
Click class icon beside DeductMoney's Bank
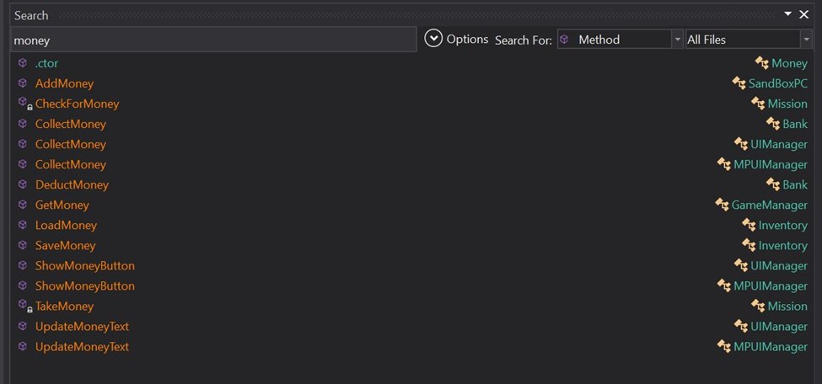pyautogui.click(x=773, y=184)
